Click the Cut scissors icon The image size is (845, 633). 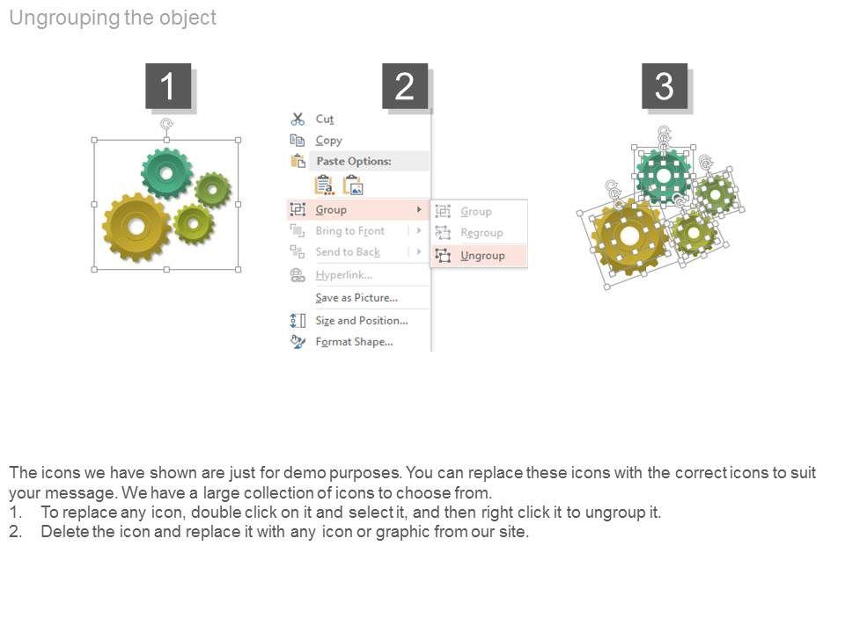[x=298, y=119]
